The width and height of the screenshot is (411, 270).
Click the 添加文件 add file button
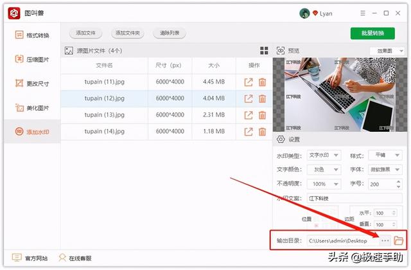click(x=85, y=33)
